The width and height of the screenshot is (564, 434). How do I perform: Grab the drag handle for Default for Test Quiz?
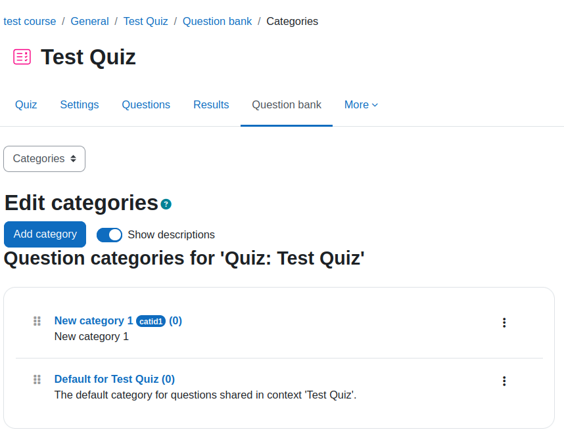tap(37, 380)
